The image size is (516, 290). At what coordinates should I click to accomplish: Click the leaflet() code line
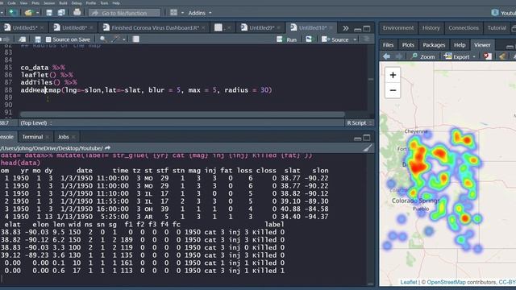tap(47, 75)
